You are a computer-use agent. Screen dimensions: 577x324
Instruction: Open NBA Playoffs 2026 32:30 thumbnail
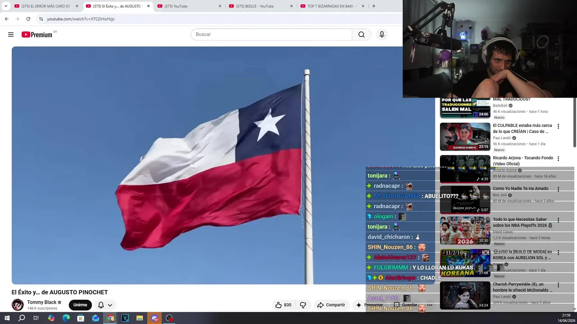[x=465, y=231]
